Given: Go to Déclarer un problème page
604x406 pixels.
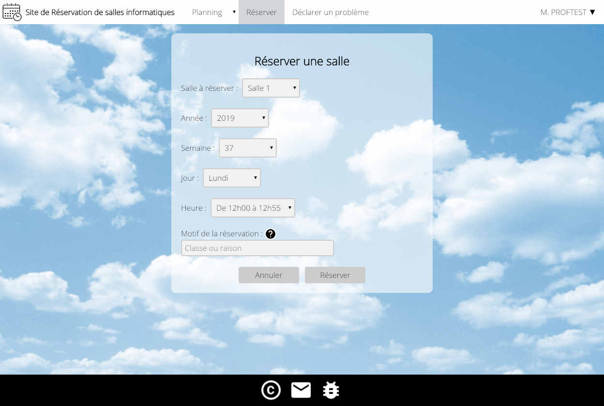Looking at the screenshot, I should tap(330, 12).
